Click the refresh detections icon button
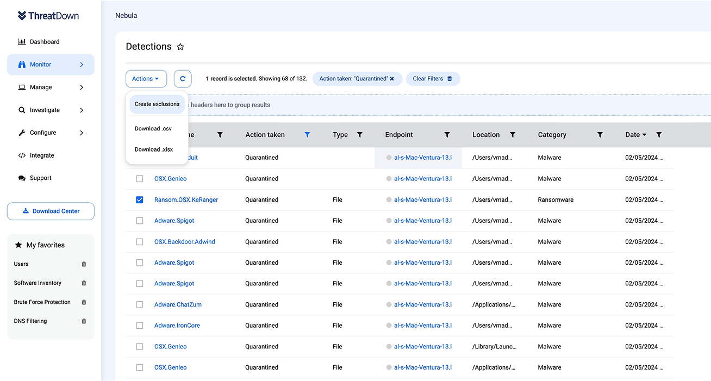711x381 pixels. 183,79
